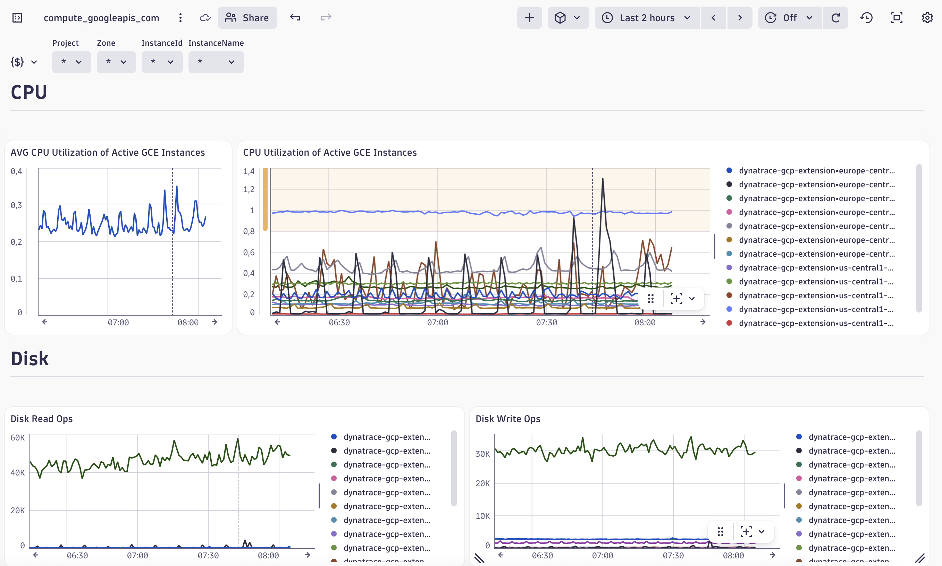Open the dashboard settings gear
The height and width of the screenshot is (566, 942).
[x=928, y=18]
